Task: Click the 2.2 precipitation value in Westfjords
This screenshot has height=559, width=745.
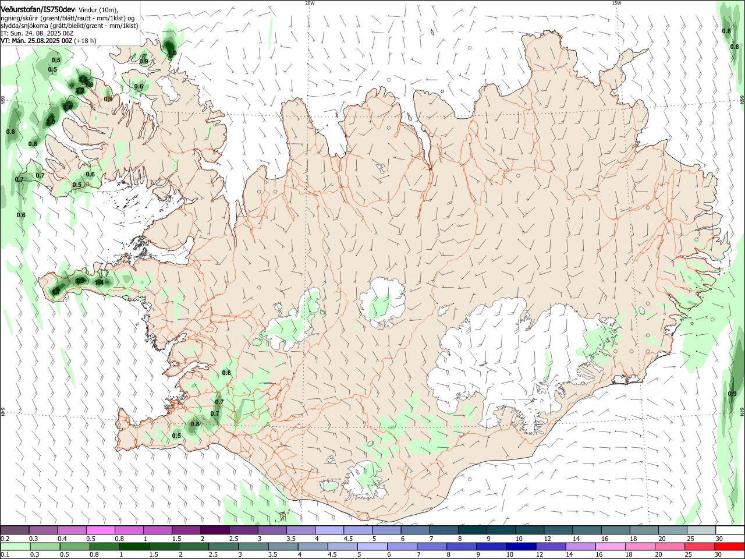Action: (80, 91)
